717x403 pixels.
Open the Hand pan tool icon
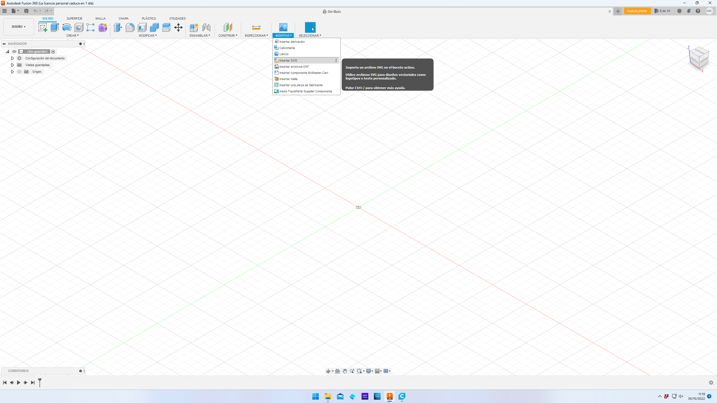point(344,371)
